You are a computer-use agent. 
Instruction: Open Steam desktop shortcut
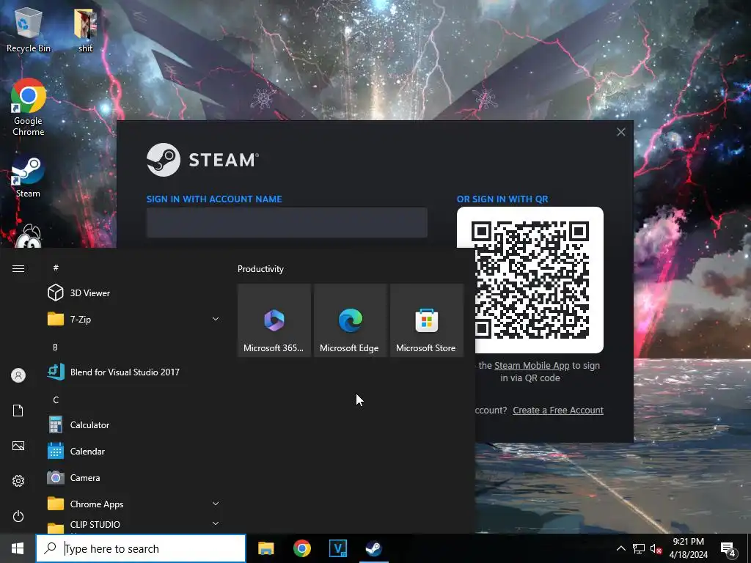pyautogui.click(x=29, y=176)
